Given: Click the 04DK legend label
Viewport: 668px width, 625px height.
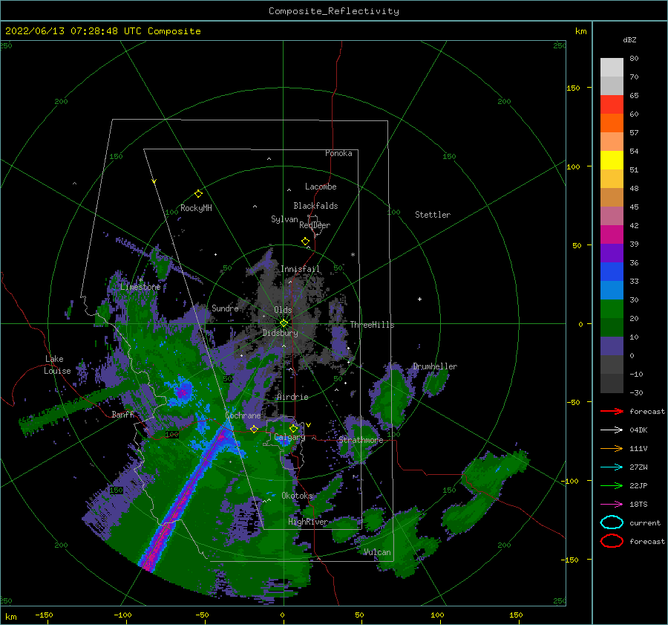Looking at the screenshot, I should [x=638, y=430].
